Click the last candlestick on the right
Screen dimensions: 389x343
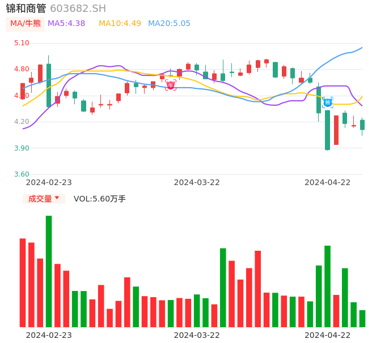click(x=362, y=125)
